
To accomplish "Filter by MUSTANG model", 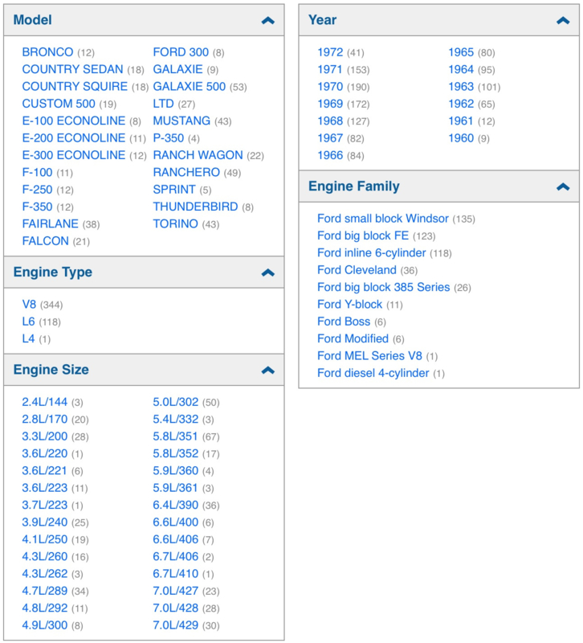I will pyautogui.click(x=181, y=121).
